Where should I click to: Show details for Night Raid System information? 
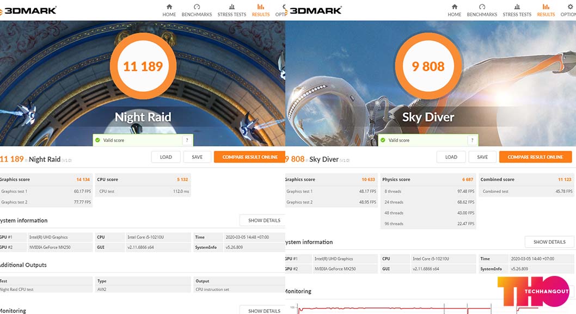[x=264, y=220]
